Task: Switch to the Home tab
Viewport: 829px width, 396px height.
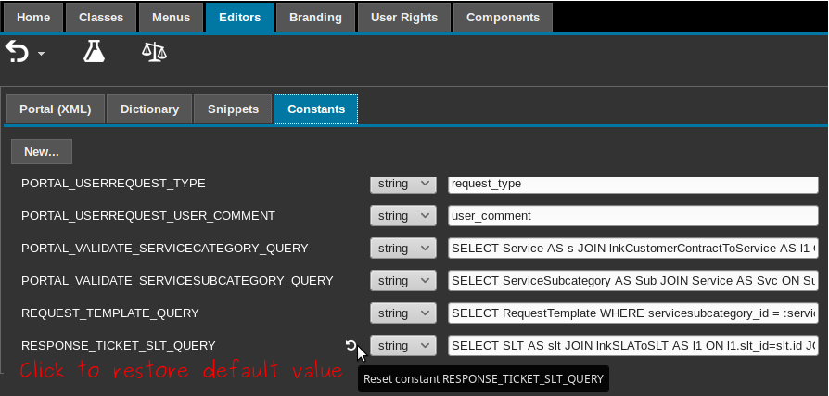Action: click(34, 17)
